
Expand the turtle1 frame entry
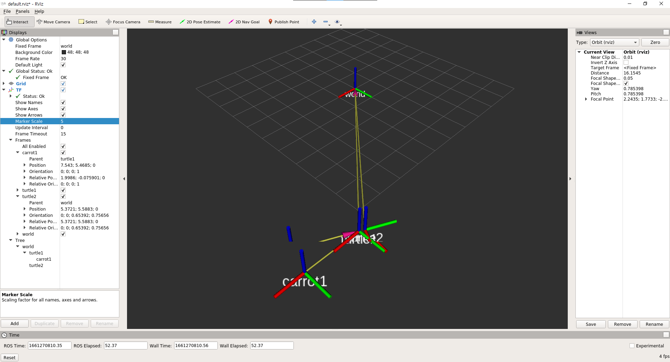click(18, 190)
